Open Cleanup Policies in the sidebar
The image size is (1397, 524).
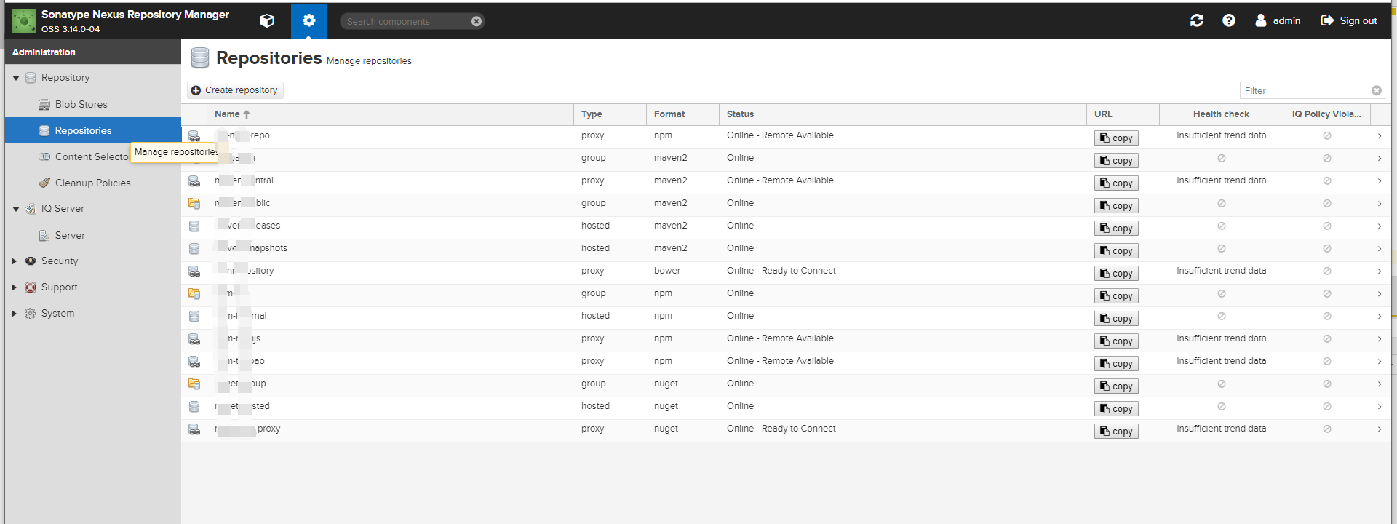coord(93,183)
